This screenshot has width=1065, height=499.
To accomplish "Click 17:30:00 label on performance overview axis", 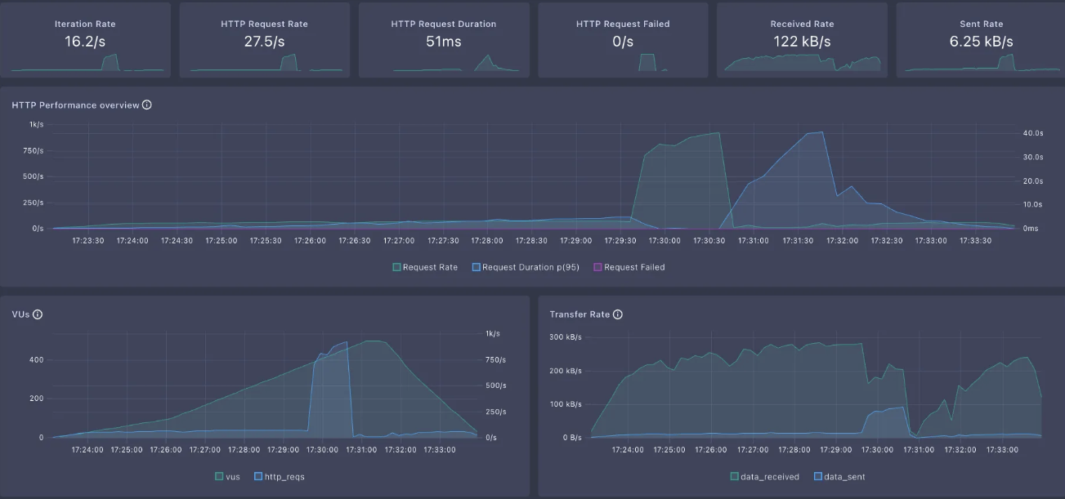I will (665, 241).
